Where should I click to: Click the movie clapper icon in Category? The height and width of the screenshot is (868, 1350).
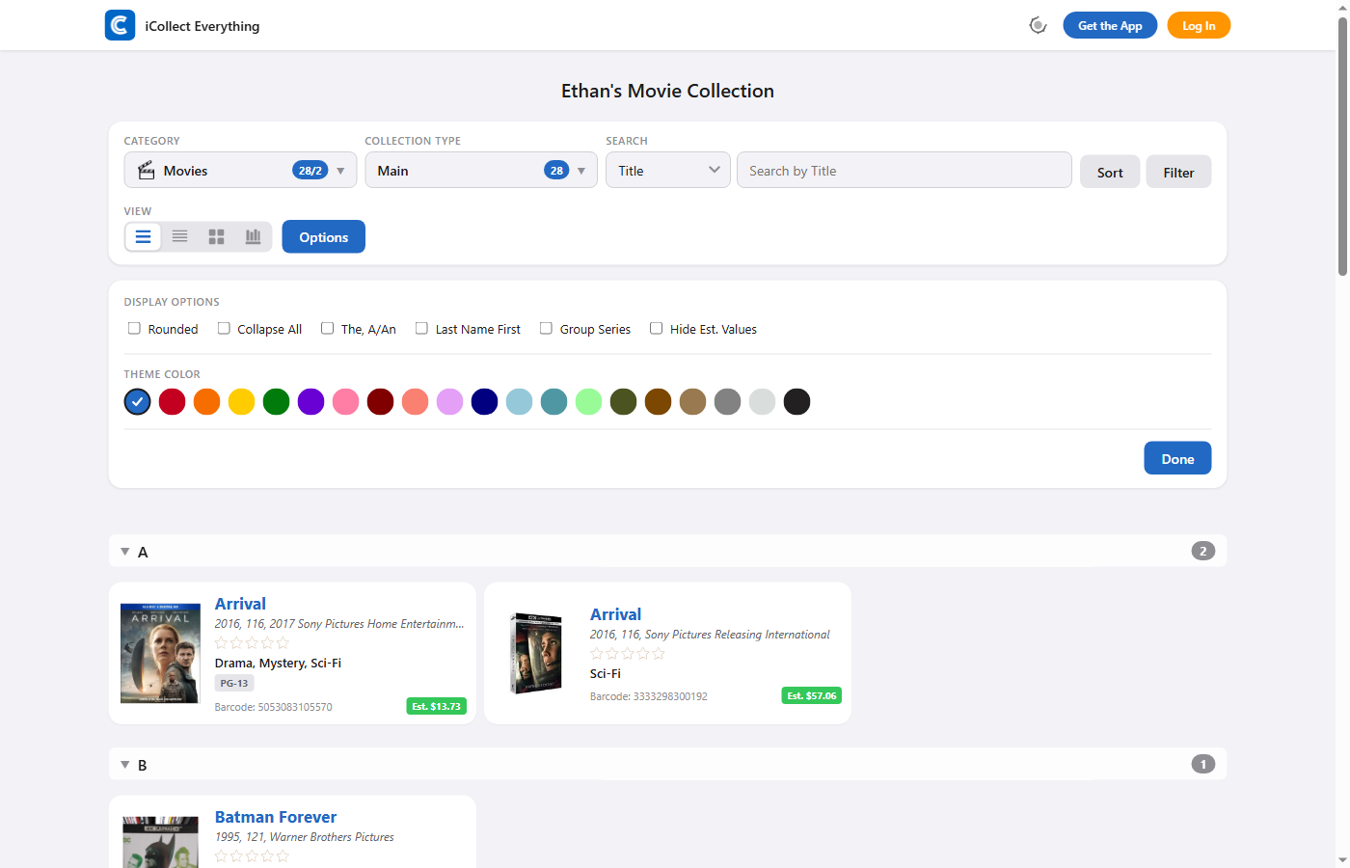click(x=146, y=170)
